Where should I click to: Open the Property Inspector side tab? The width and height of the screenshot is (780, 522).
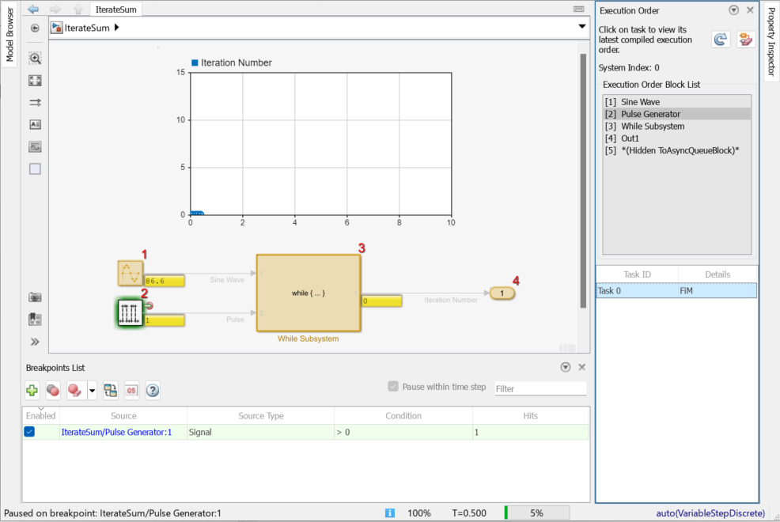tap(771, 43)
